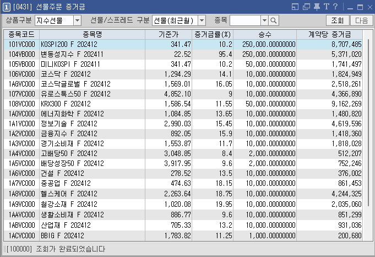Select row 헬스케어 F 202412

tap(183, 194)
